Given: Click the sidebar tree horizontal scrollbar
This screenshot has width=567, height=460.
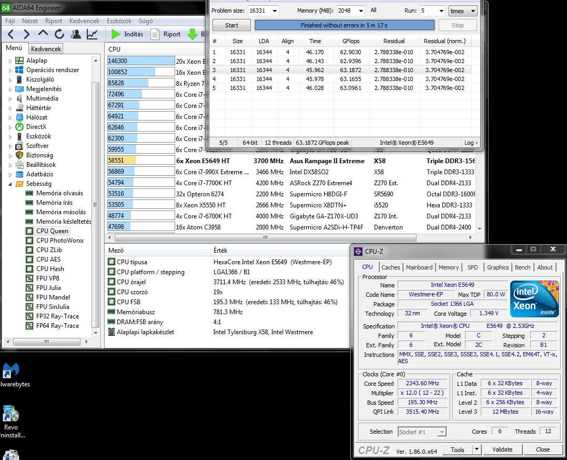Looking at the screenshot, I should coord(47,341).
